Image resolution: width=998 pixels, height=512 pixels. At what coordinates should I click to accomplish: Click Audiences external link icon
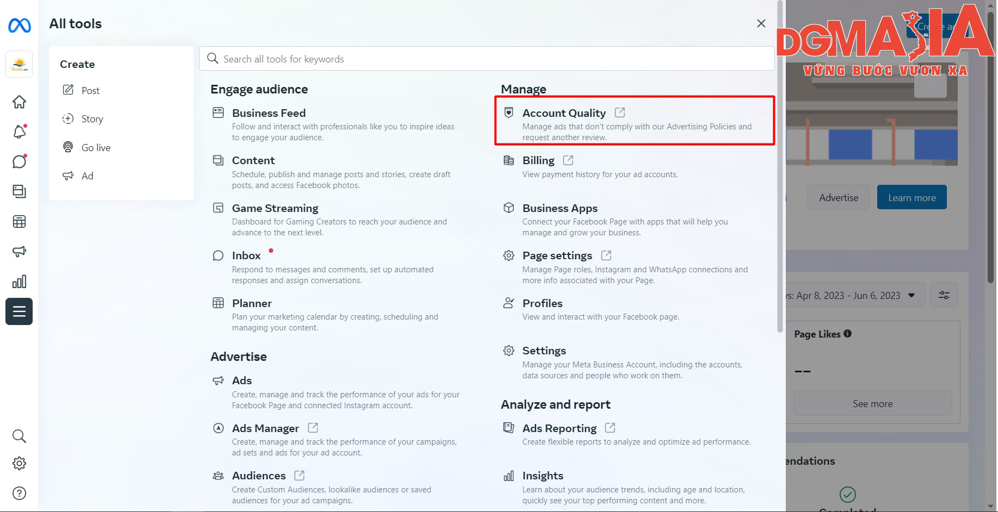(299, 476)
